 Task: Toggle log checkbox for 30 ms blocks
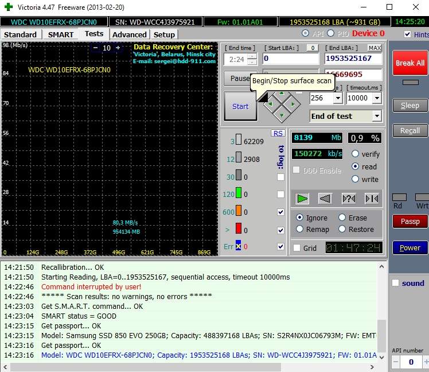[280, 177]
